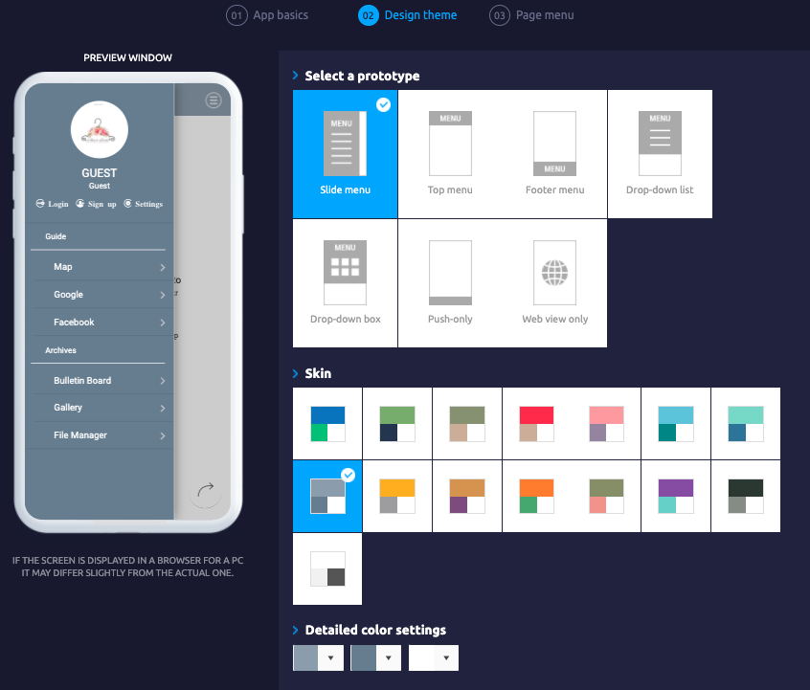Open Bulletin Board in preview menu
The width and height of the screenshot is (810, 690).
pos(82,381)
